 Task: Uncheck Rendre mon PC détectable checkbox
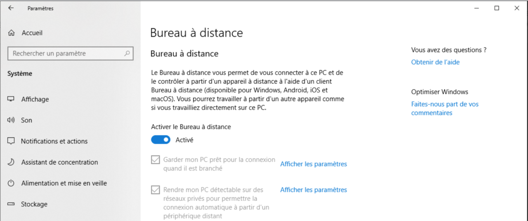point(156,190)
